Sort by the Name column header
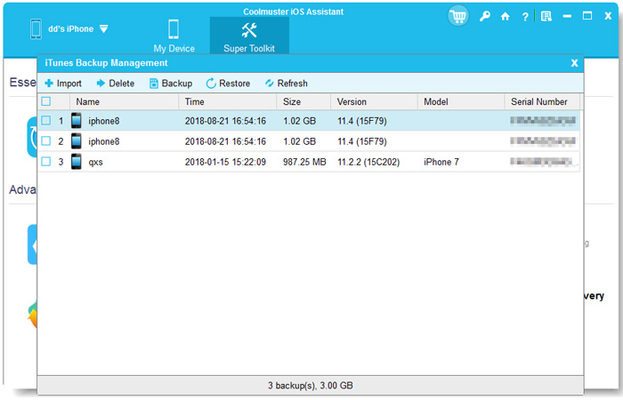This screenshot has height=400, width=623. (124, 101)
